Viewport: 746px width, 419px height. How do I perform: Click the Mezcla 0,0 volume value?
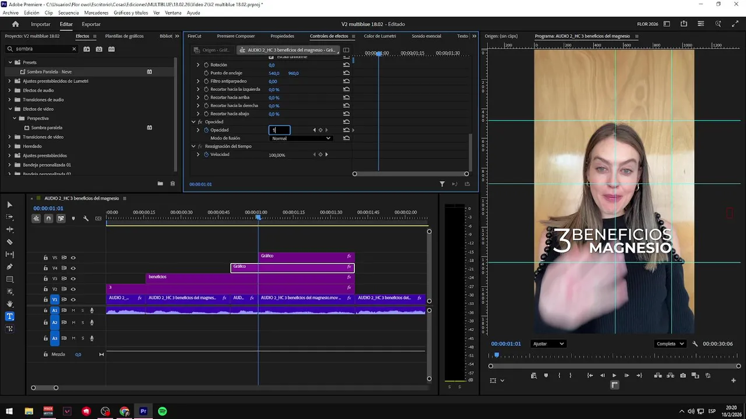[78, 354]
